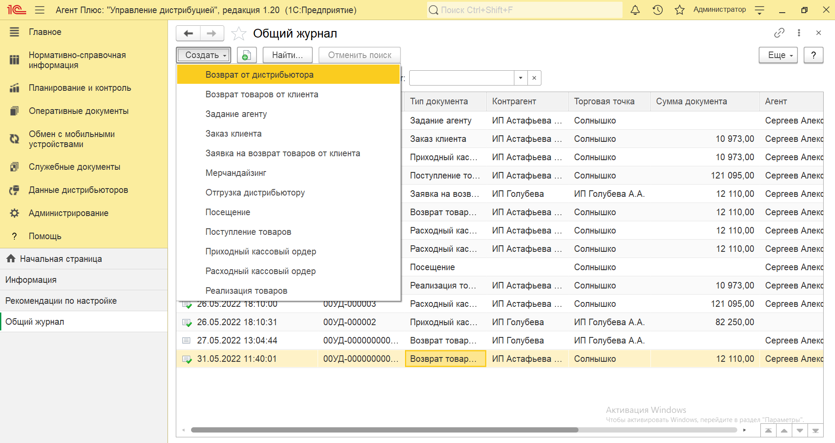Open the main hamburger menu icon
Viewport: 835px width, 443px height.
pos(40,10)
